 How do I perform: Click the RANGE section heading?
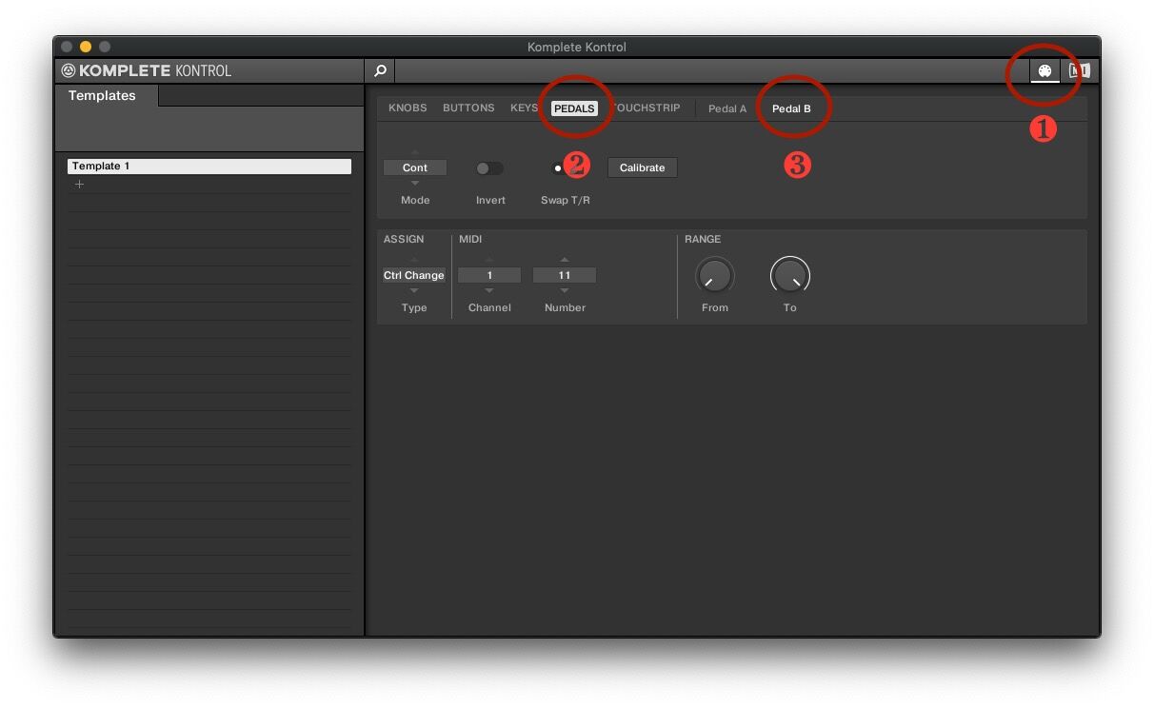point(703,239)
